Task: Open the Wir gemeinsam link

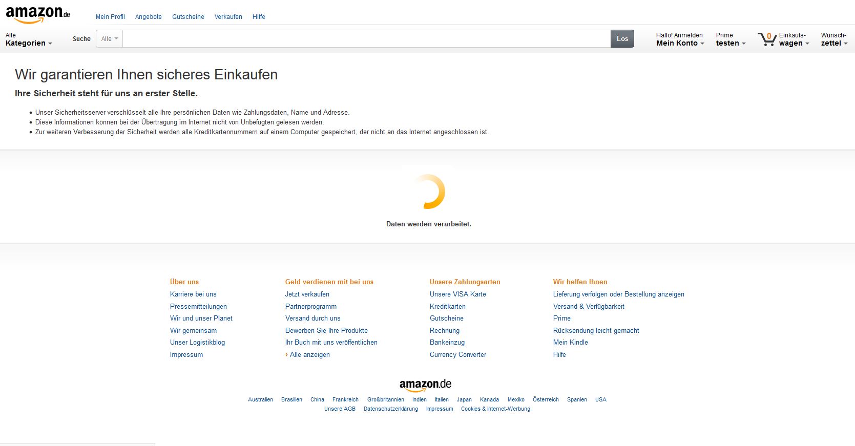Action: (193, 331)
